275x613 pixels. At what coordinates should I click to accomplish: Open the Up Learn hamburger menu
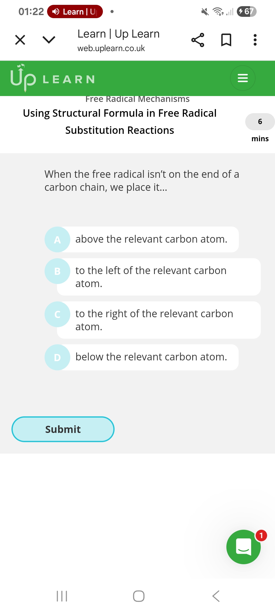243,78
